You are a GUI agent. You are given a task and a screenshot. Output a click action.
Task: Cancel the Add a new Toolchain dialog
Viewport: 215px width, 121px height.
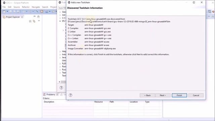coord(196,95)
